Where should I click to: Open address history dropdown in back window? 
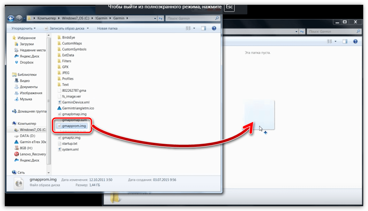coord(296,32)
